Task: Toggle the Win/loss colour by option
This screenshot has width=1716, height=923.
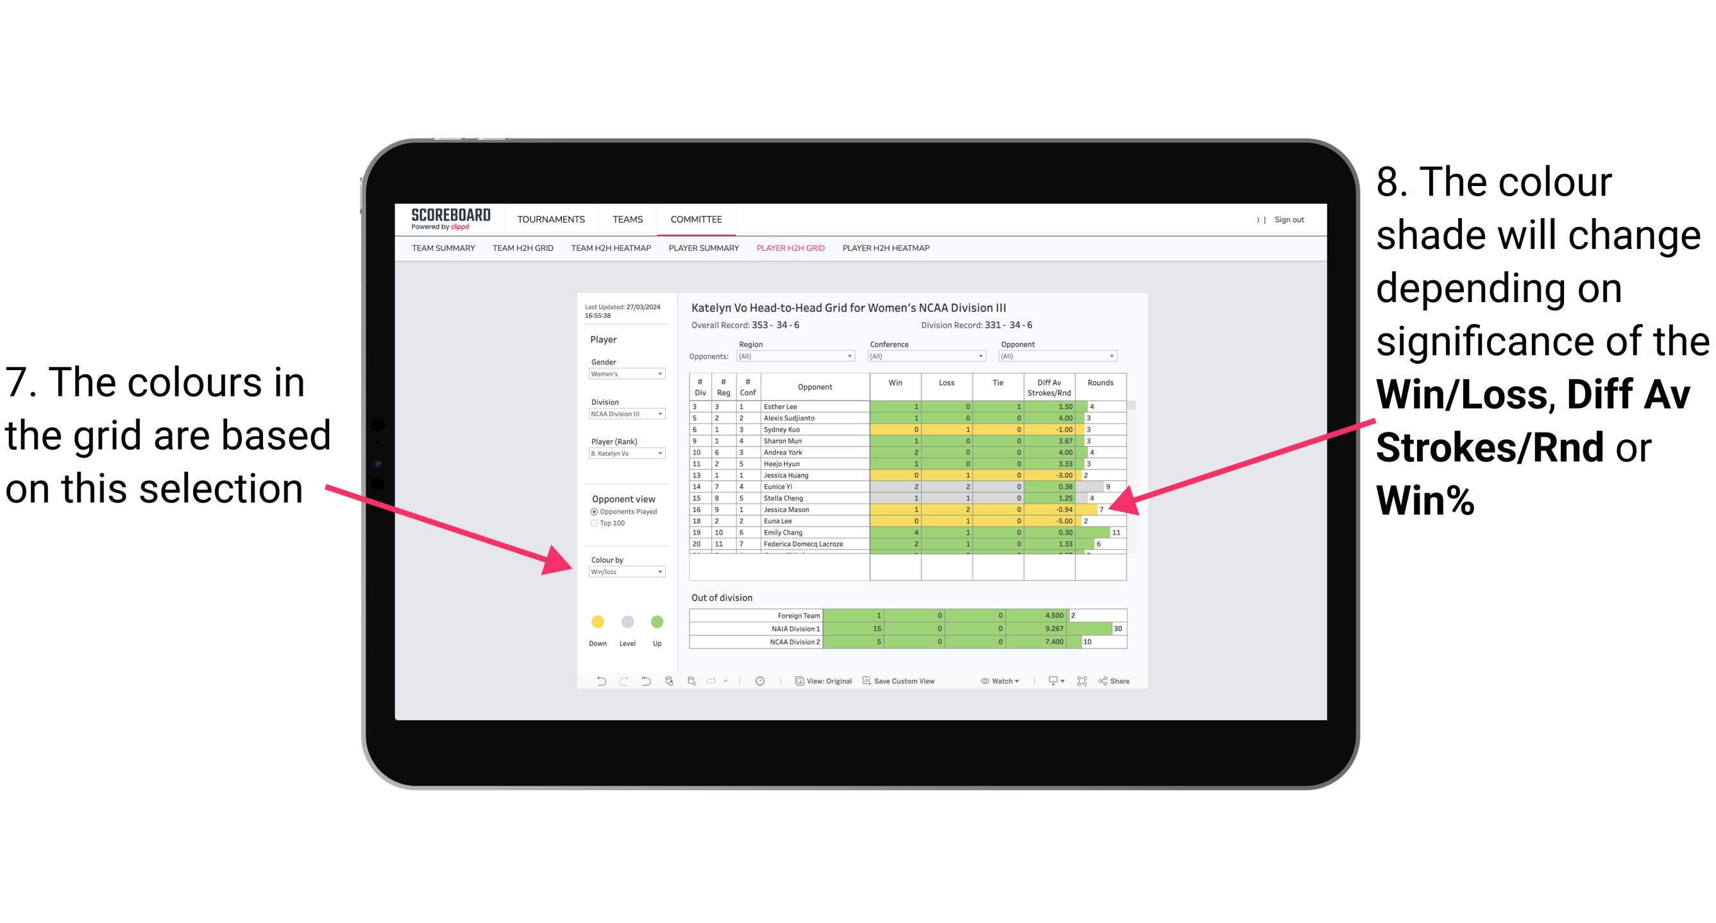Action: point(624,571)
